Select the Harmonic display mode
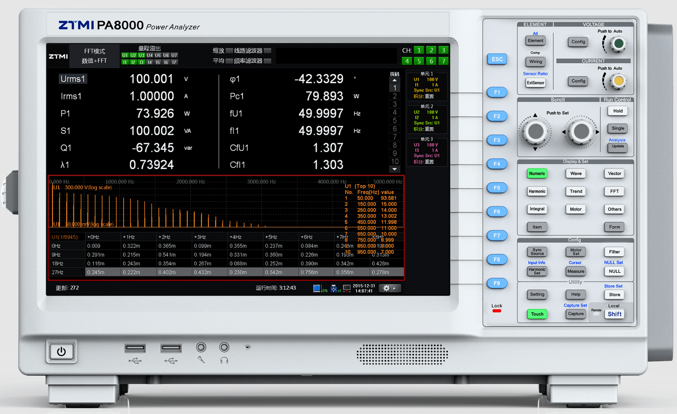The width and height of the screenshot is (677, 414). [x=537, y=191]
